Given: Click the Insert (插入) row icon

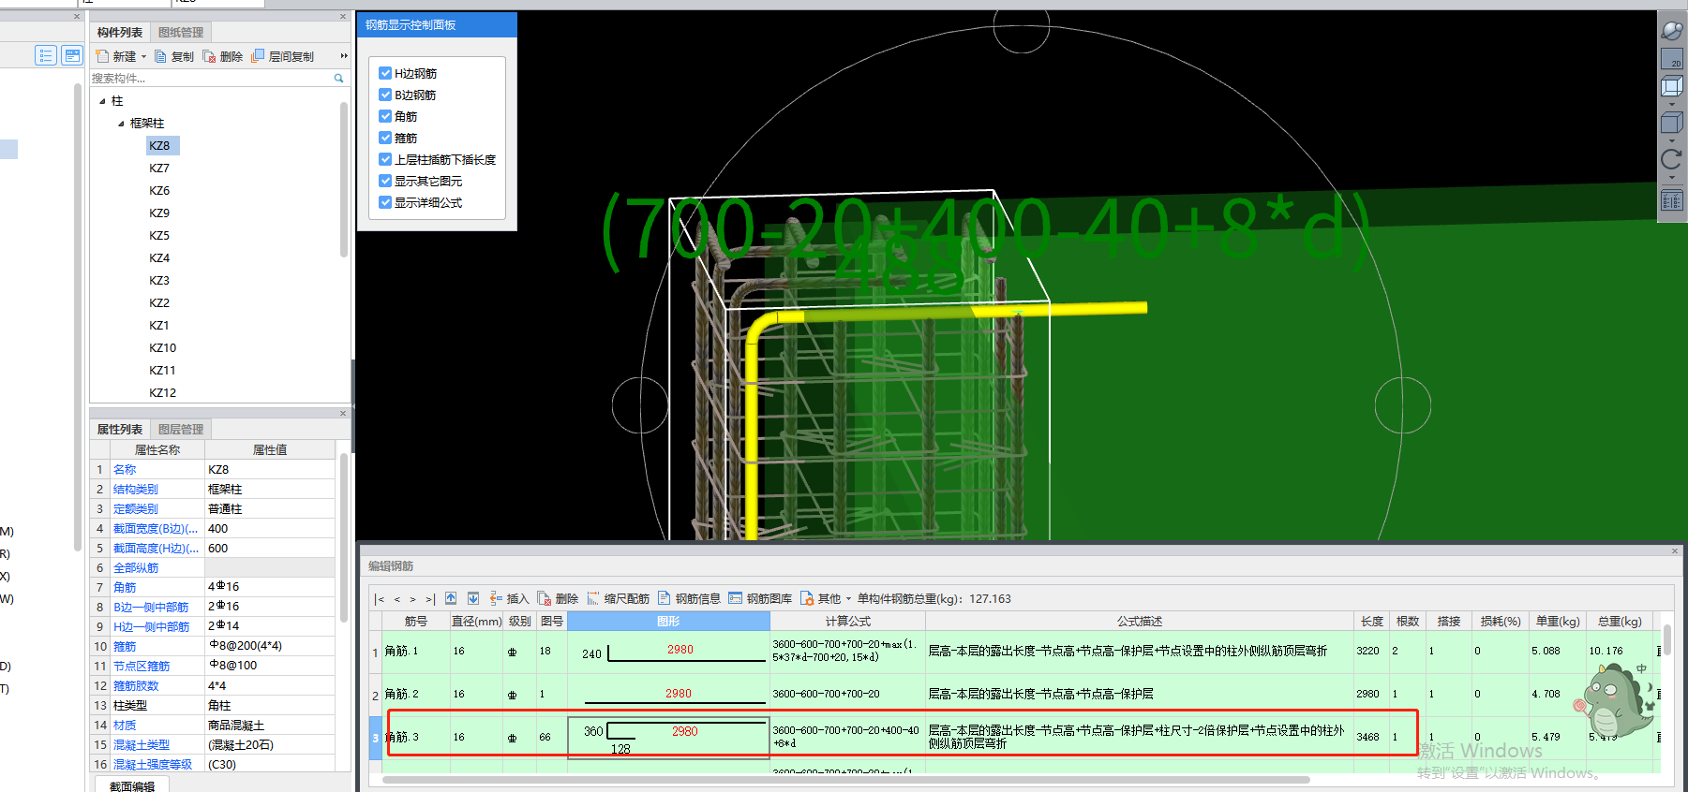Looking at the screenshot, I should pyautogui.click(x=496, y=598).
